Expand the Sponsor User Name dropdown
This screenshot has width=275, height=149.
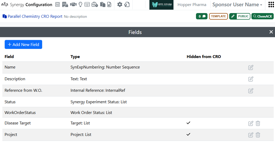[237, 5]
